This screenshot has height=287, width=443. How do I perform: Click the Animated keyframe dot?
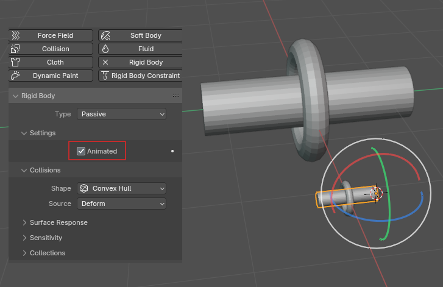(172, 151)
